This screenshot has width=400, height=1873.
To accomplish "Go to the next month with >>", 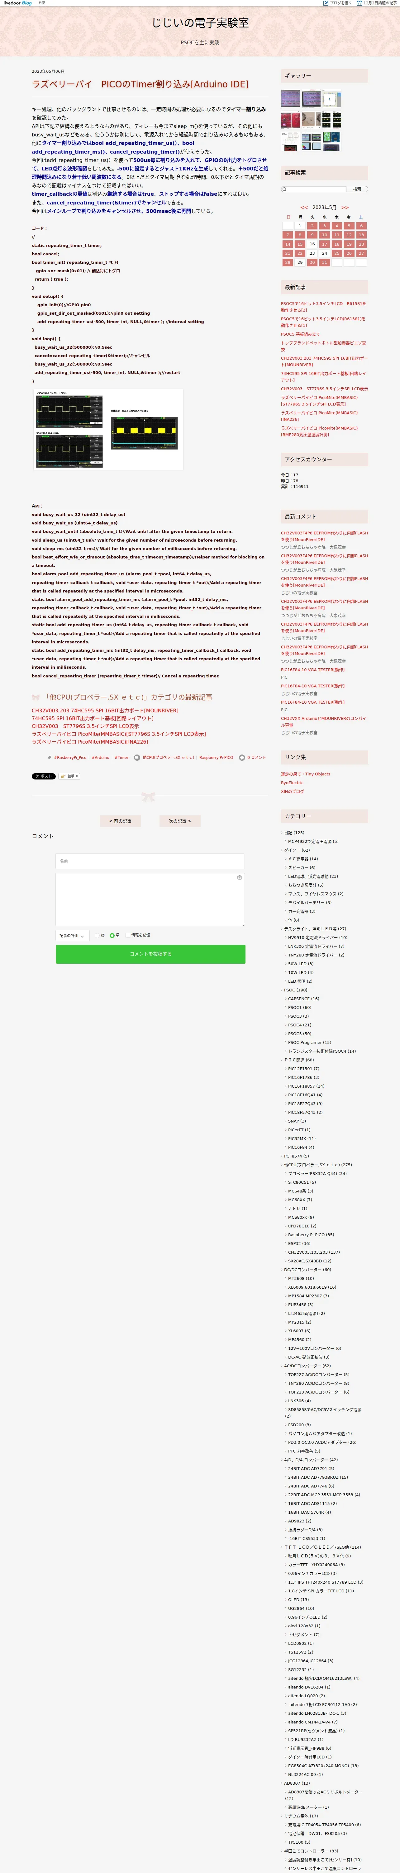I will click(x=345, y=207).
